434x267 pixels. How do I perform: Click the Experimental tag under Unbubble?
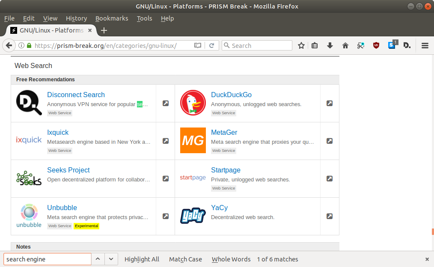click(x=86, y=226)
